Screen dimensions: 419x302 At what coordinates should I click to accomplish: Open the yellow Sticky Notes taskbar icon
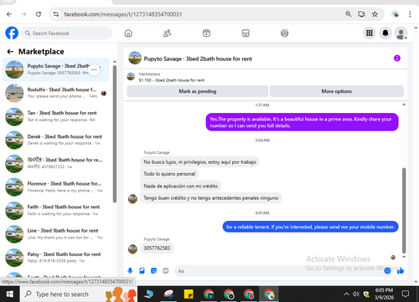(x=189, y=294)
